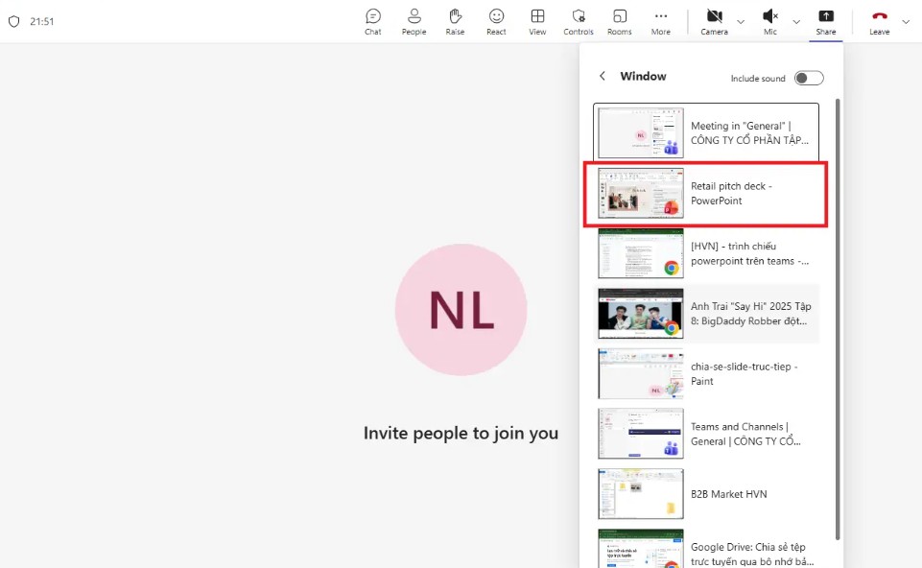Raise your hand in meeting
Image resolution: width=922 pixels, height=568 pixels.
point(455,21)
